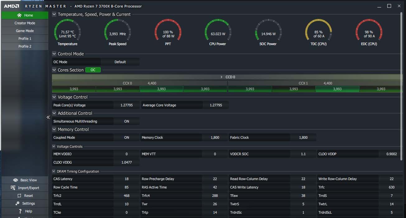This screenshot has height=218, width=406.
Task: Open the Settings button label
Action: (x=29, y=203)
